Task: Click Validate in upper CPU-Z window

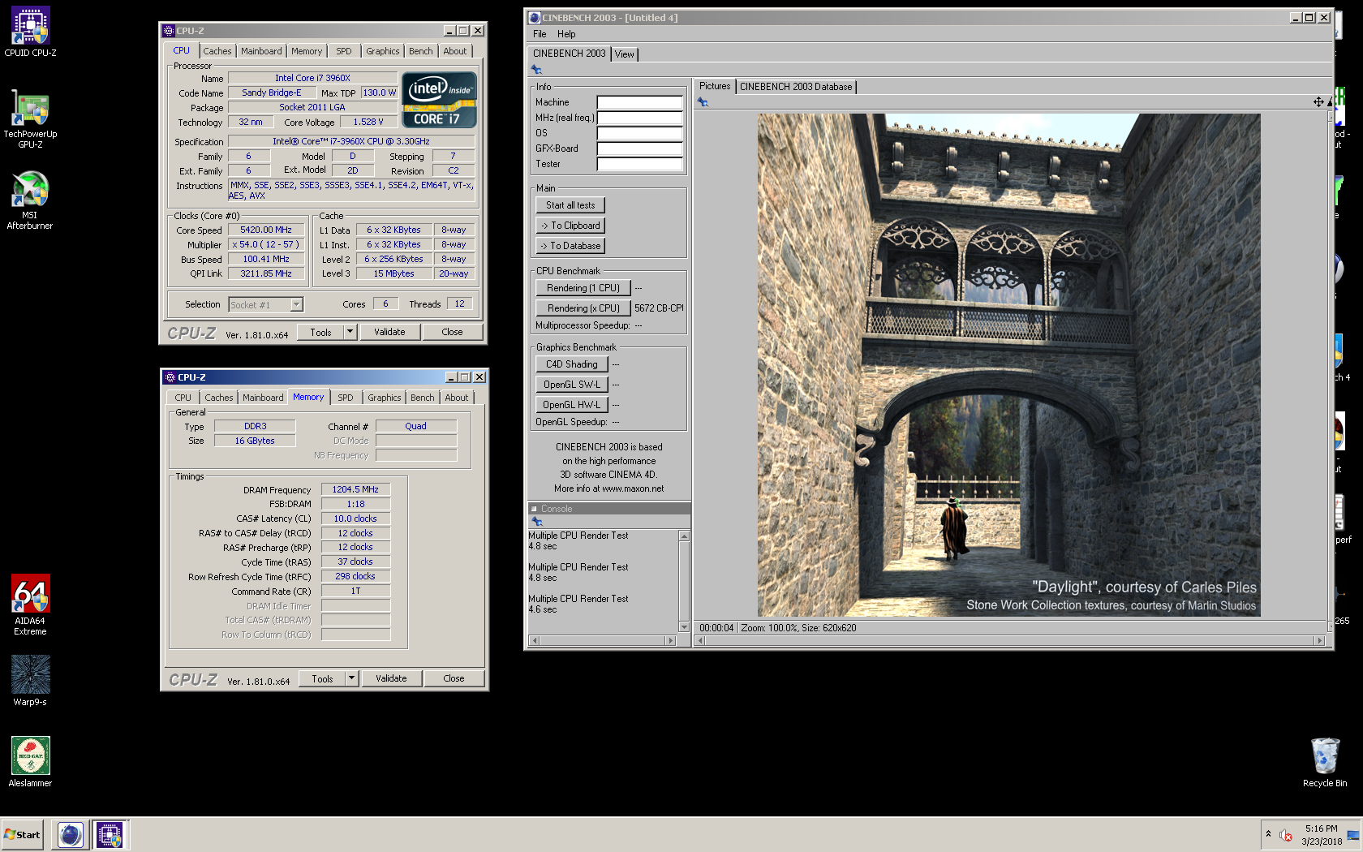Action: [x=389, y=332]
